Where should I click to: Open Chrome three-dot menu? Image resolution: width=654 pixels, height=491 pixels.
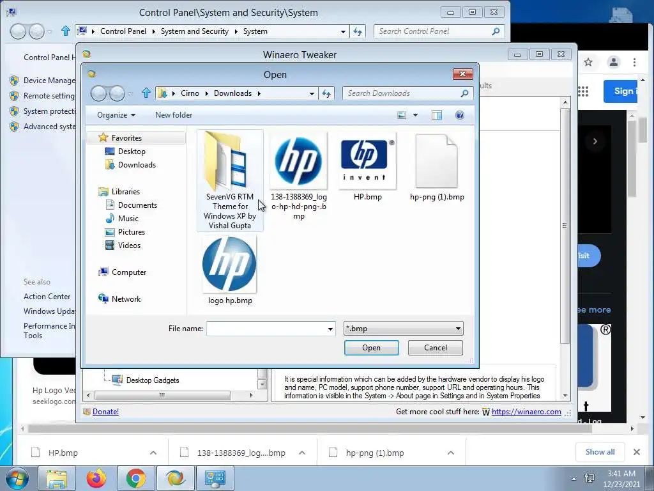pos(634,63)
